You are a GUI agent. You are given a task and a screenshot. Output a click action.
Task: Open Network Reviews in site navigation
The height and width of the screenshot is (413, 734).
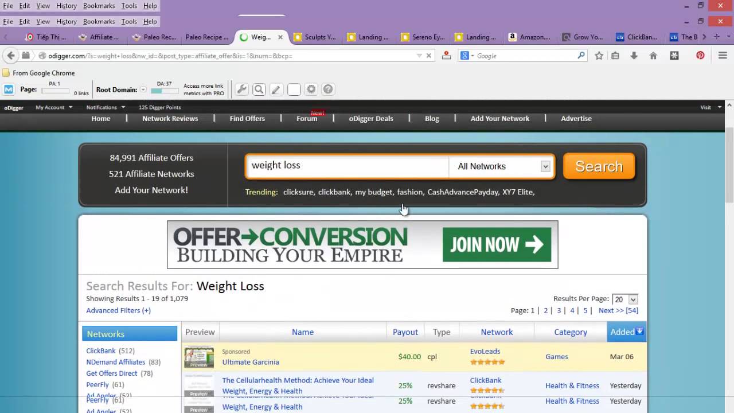click(x=170, y=119)
